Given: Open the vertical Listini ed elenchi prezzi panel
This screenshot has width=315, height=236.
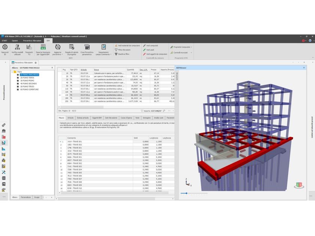Looking at the screenshot, I should pos(312,127).
